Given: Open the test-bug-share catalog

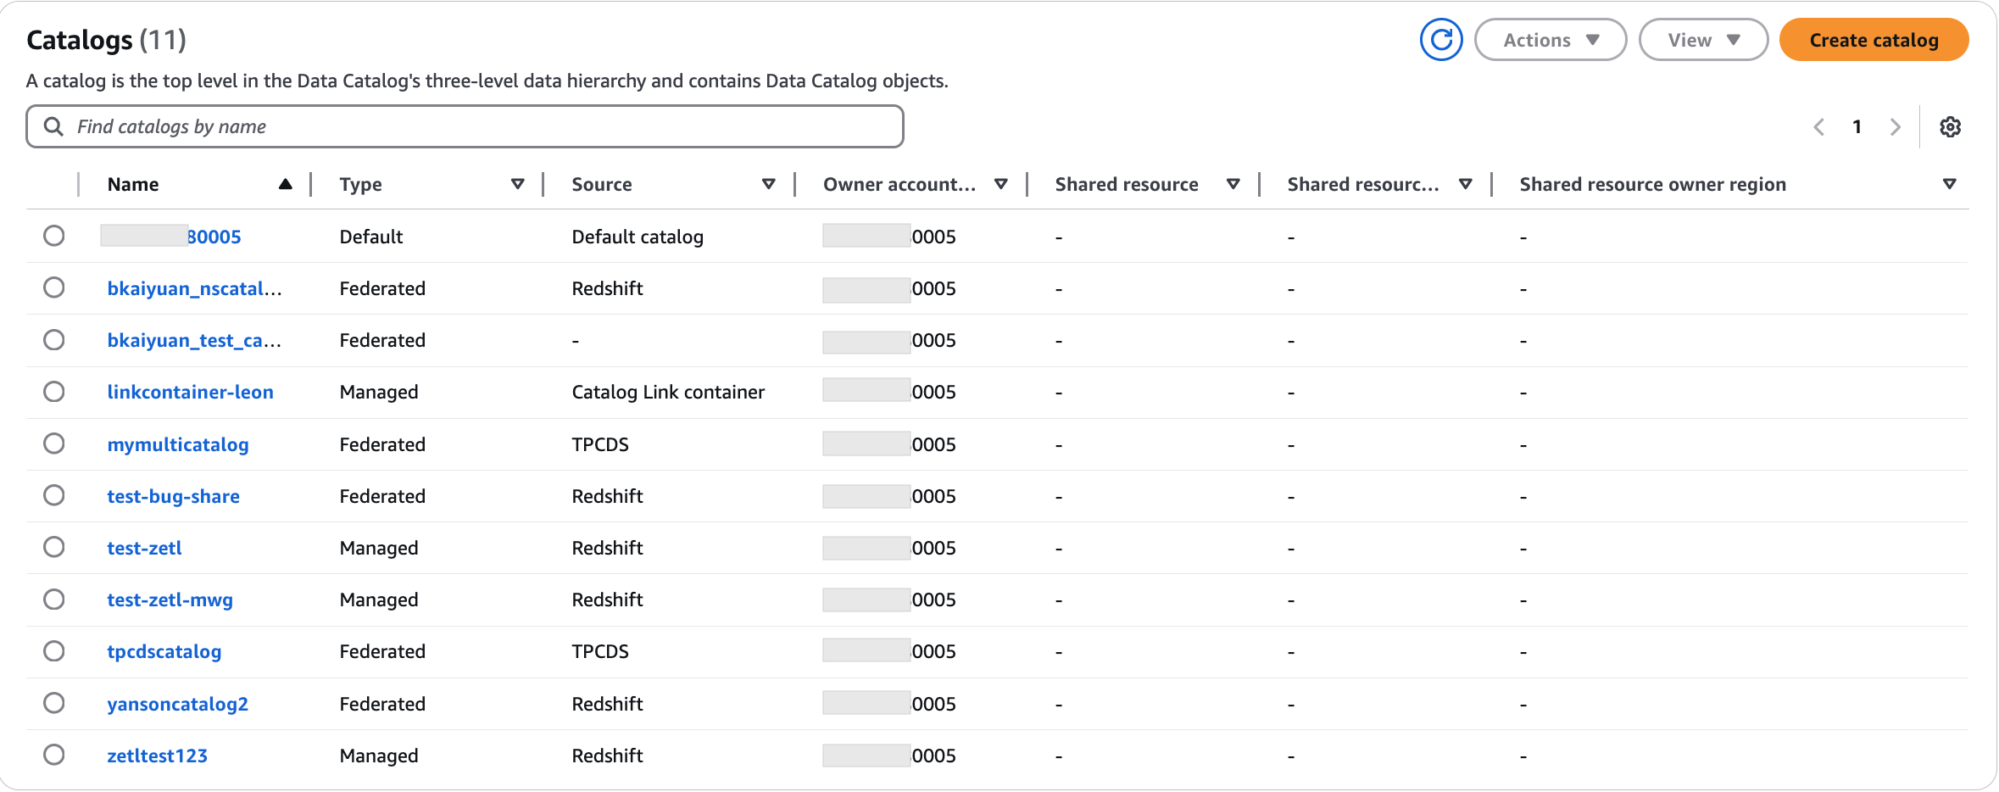Looking at the screenshot, I should coord(173,496).
